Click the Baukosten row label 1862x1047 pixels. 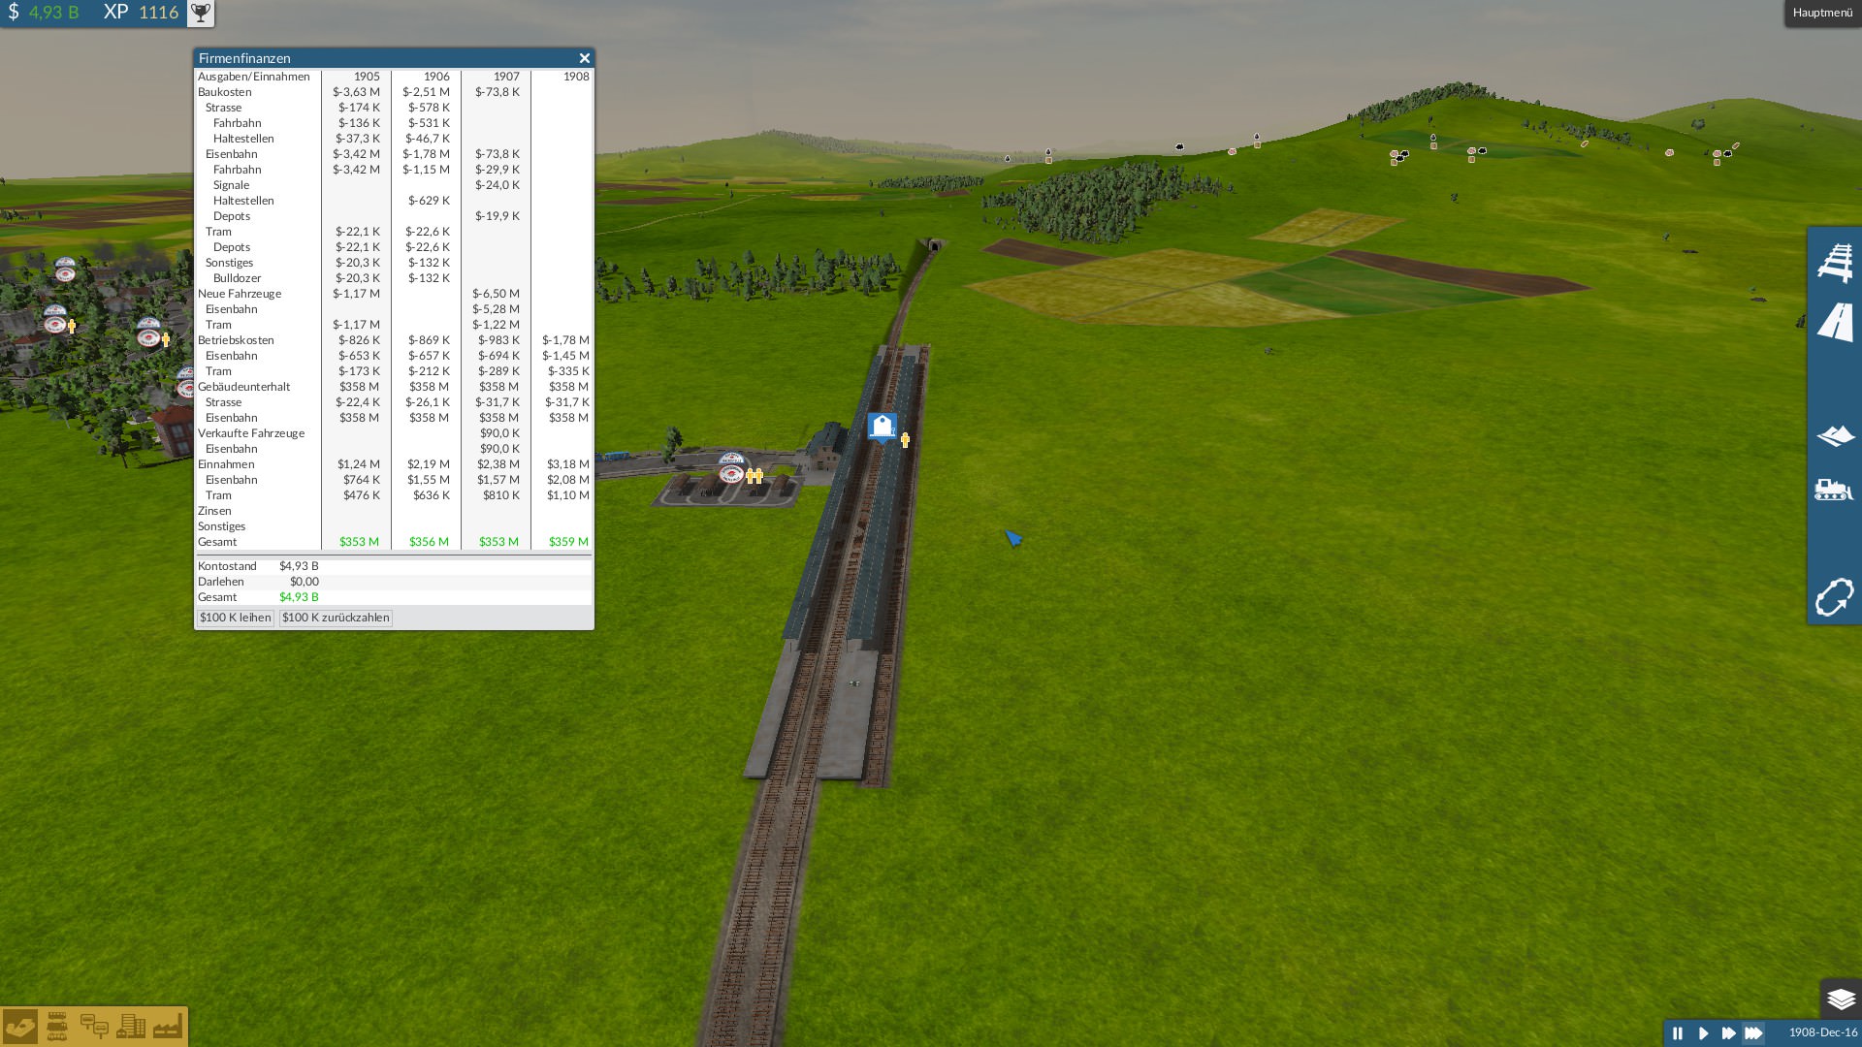[224, 92]
